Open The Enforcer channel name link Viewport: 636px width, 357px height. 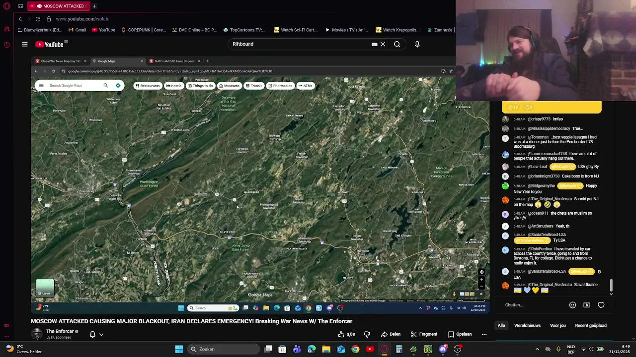pyautogui.click(x=60, y=331)
